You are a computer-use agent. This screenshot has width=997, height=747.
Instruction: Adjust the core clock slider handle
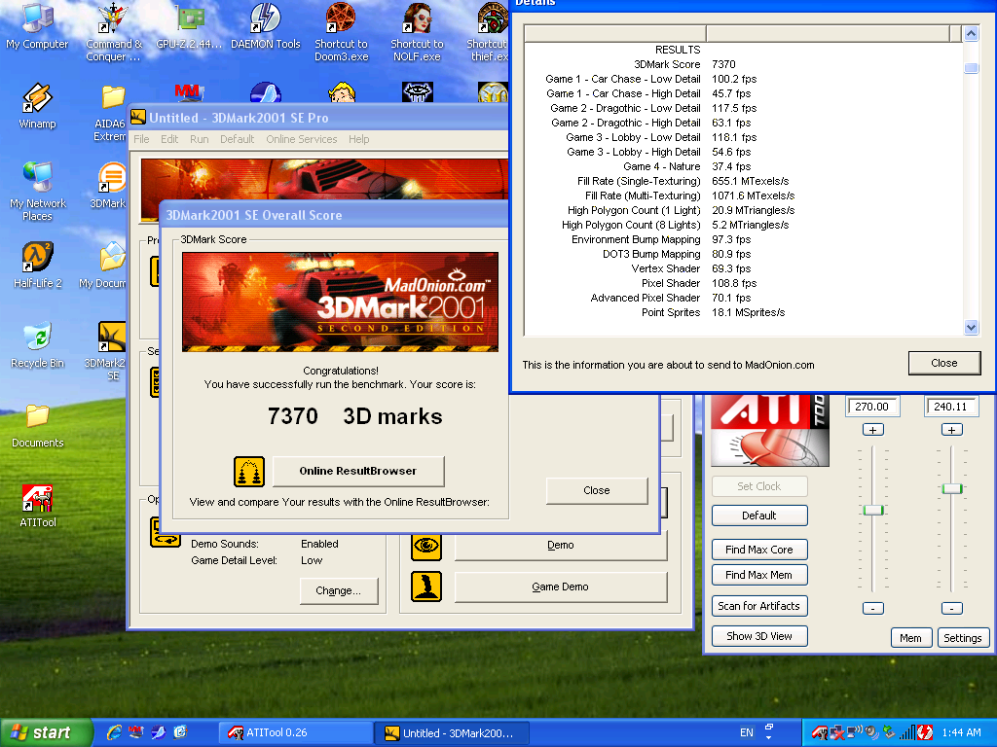873,510
